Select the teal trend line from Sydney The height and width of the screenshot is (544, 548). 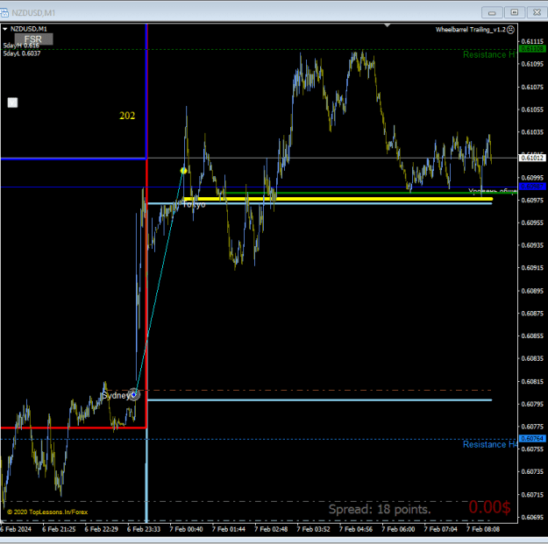[159, 283]
